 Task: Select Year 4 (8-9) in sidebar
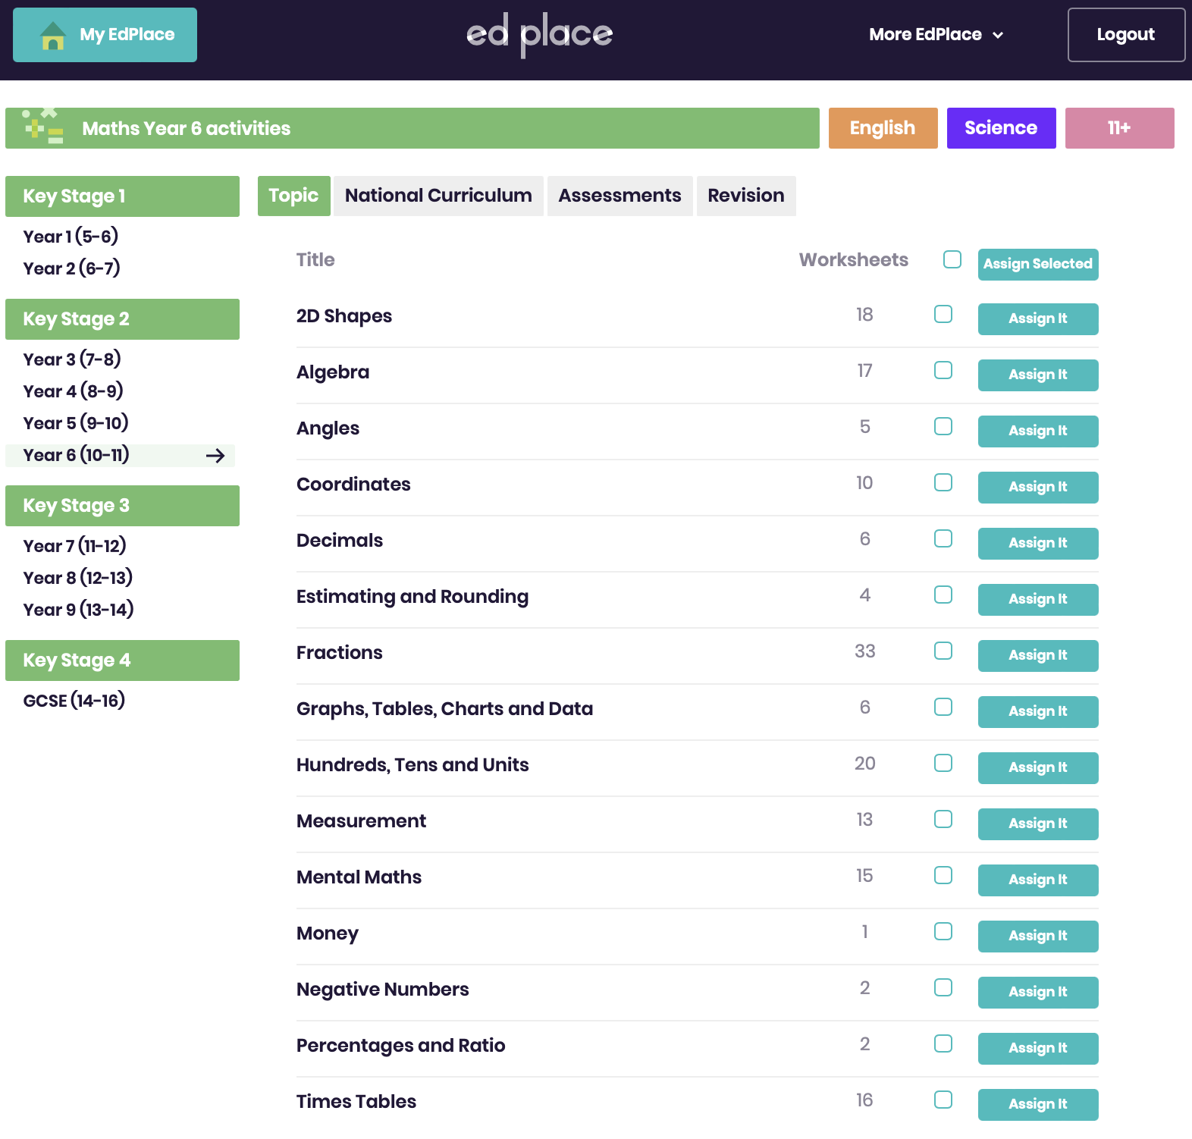point(74,391)
